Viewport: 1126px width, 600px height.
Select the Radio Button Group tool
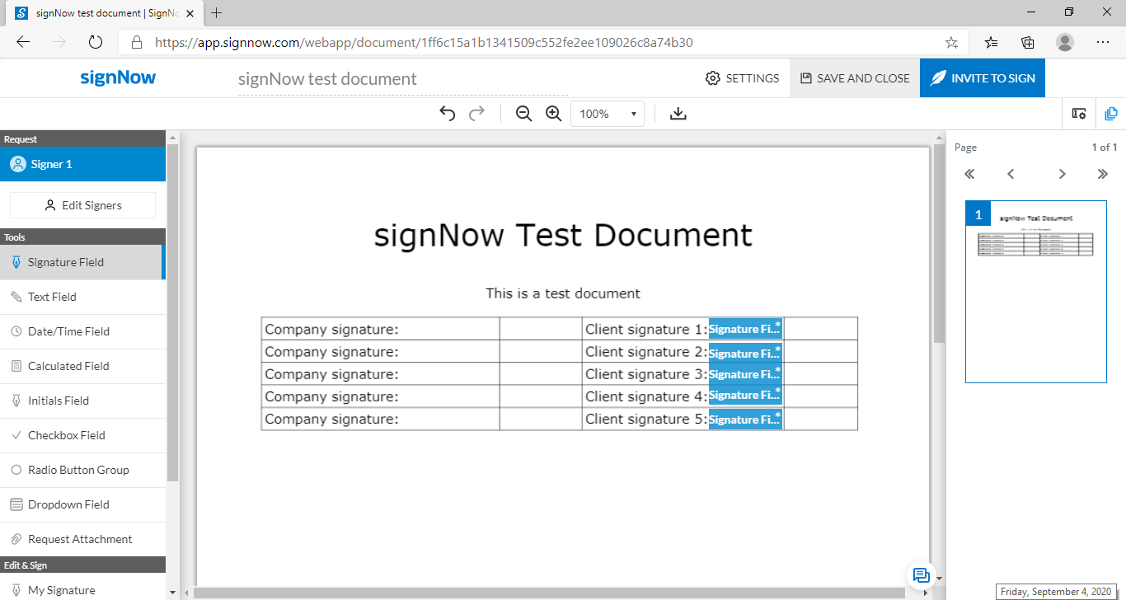(82, 470)
